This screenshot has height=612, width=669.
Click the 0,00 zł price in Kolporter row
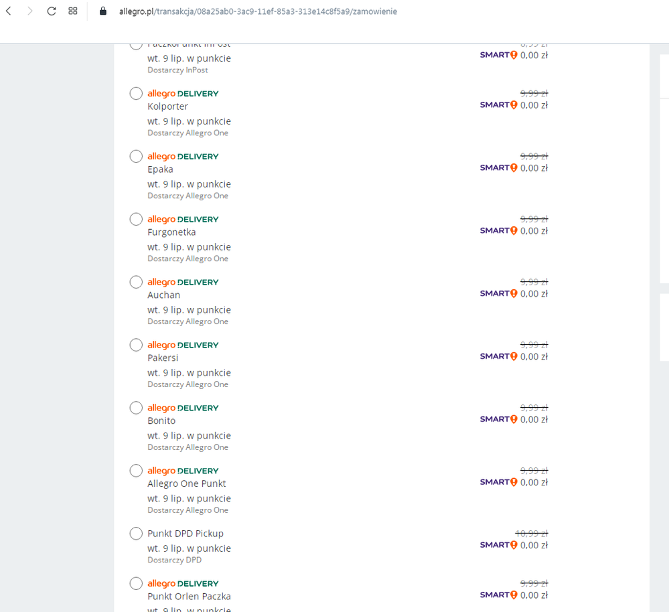click(534, 105)
